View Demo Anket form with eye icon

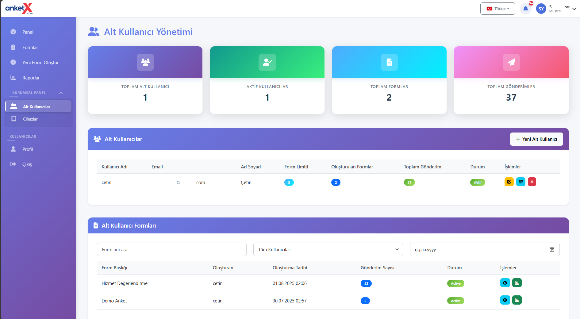pyautogui.click(x=505, y=300)
